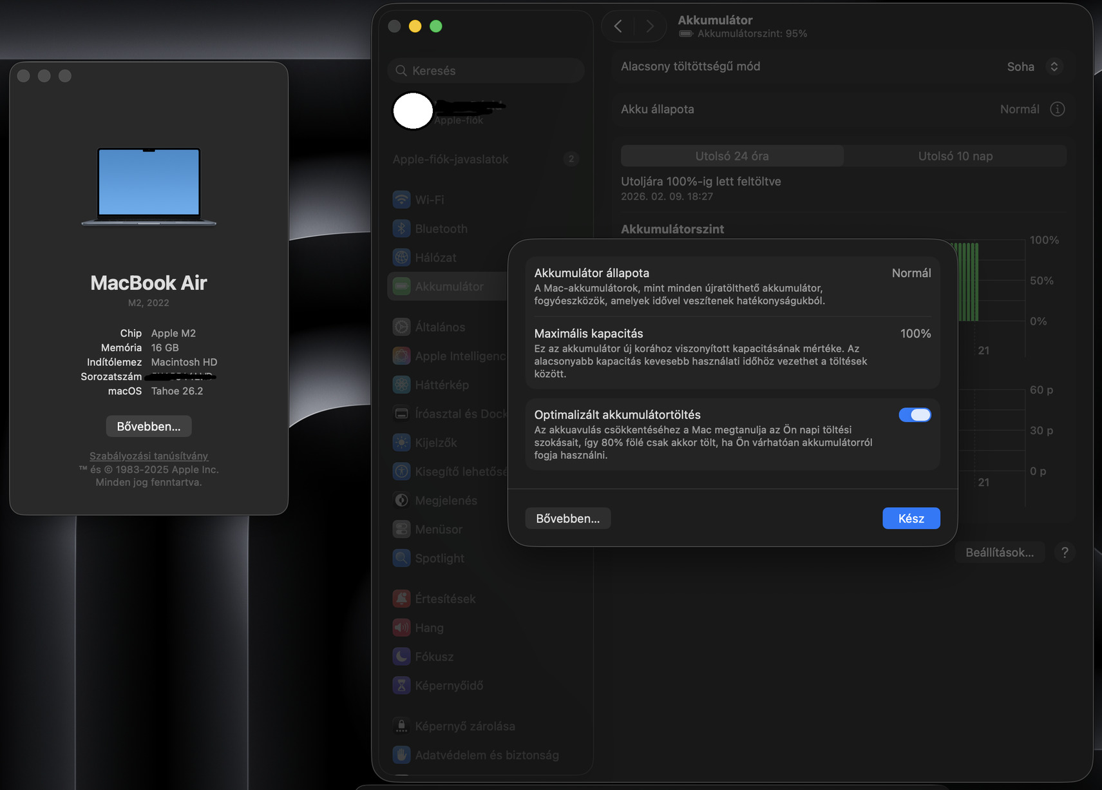The width and height of the screenshot is (1102, 790).
Task: Open Bluetooth icon in sidebar
Action: 402,229
